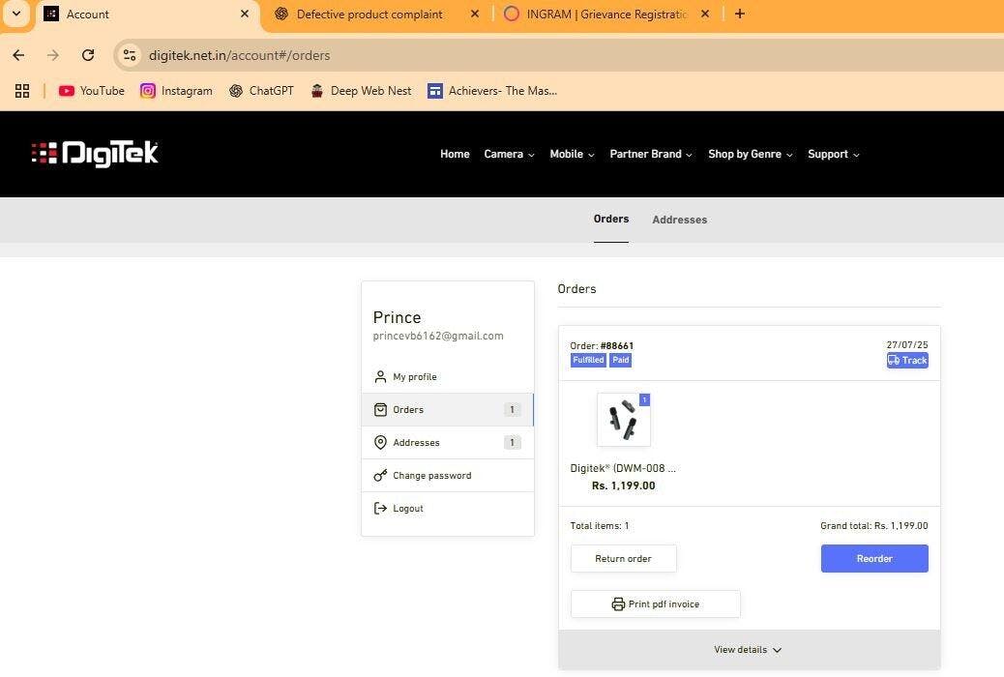The height and width of the screenshot is (677, 1004).
Task: Open the wireless microphone product thumbnail
Action: (x=624, y=420)
